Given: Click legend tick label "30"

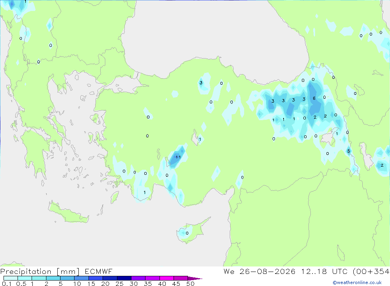Looking at the screenshot, I should (134, 284).
